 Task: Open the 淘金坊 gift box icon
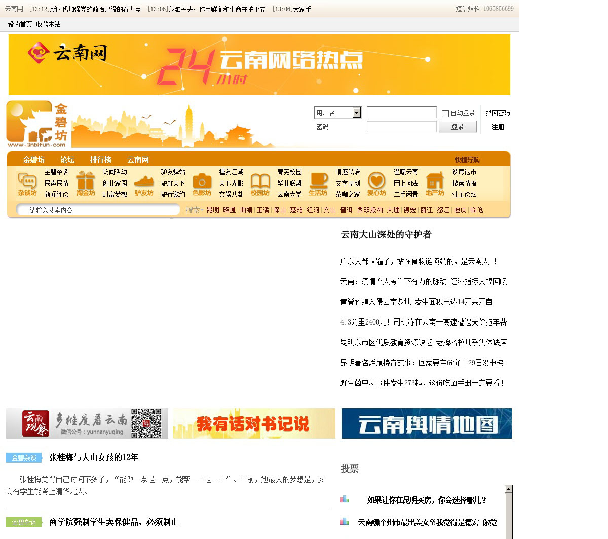point(86,184)
